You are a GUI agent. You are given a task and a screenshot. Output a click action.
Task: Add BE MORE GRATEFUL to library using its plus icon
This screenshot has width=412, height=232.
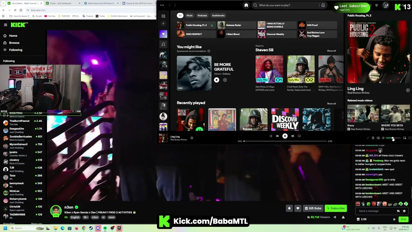click(x=225, y=80)
